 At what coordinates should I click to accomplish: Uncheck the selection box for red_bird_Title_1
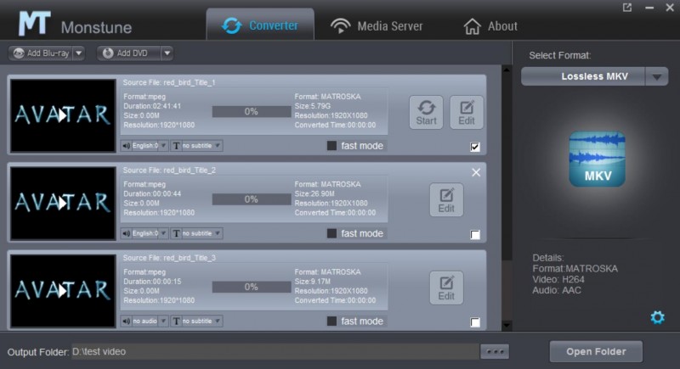click(x=474, y=147)
